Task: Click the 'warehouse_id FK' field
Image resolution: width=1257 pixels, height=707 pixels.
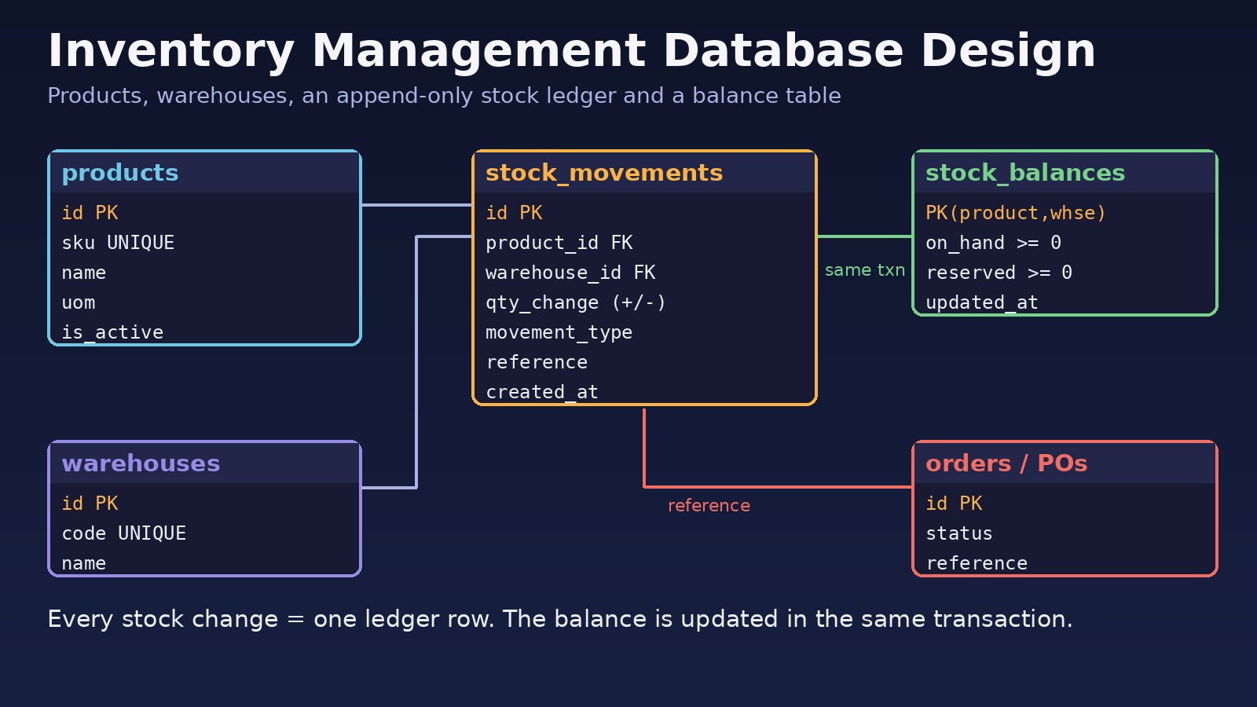Action: click(x=570, y=273)
